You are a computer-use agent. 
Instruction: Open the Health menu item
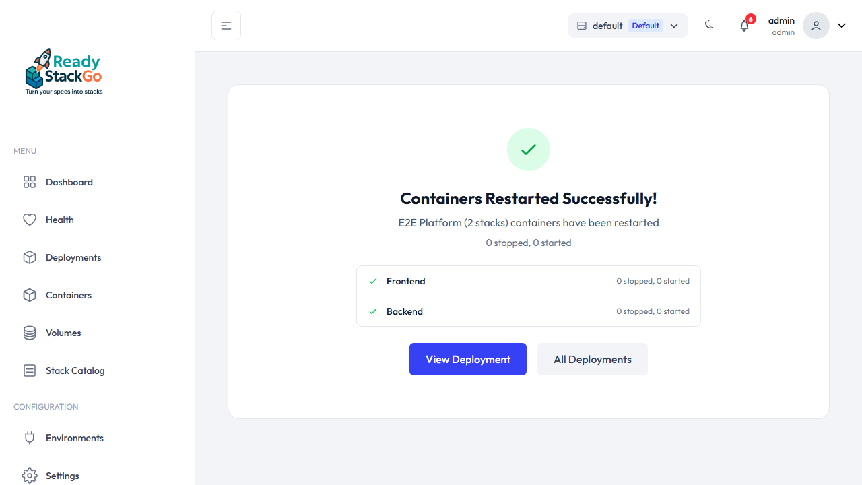60,220
